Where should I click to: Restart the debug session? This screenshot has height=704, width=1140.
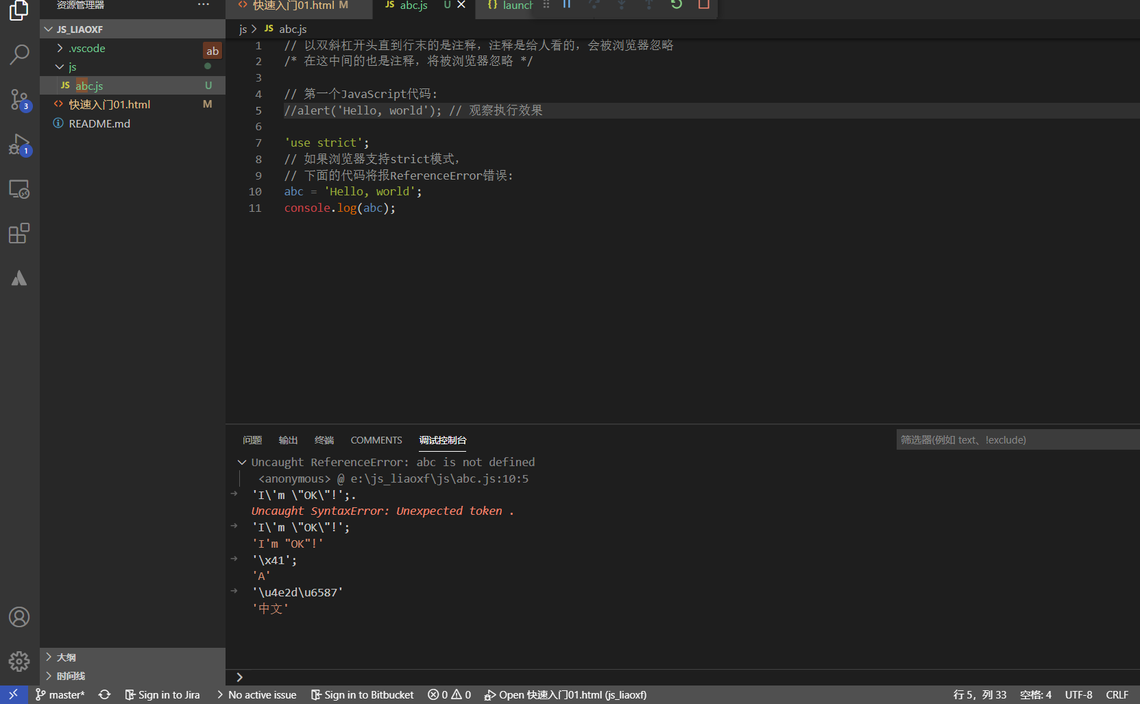(x=677, y=5)
